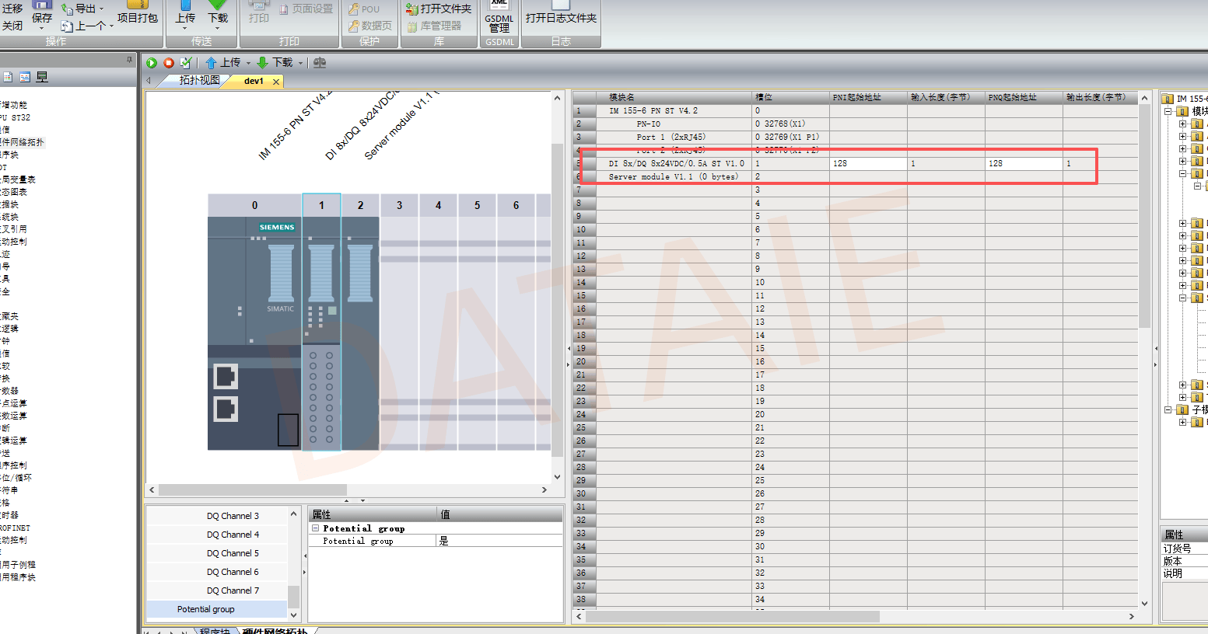Click the monitor icon in left panel toolbar
The height and width of the screenshot is (634, 1208).
point(42,77)
